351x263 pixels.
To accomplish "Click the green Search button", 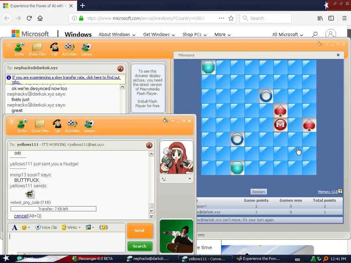I will (140, 246).
